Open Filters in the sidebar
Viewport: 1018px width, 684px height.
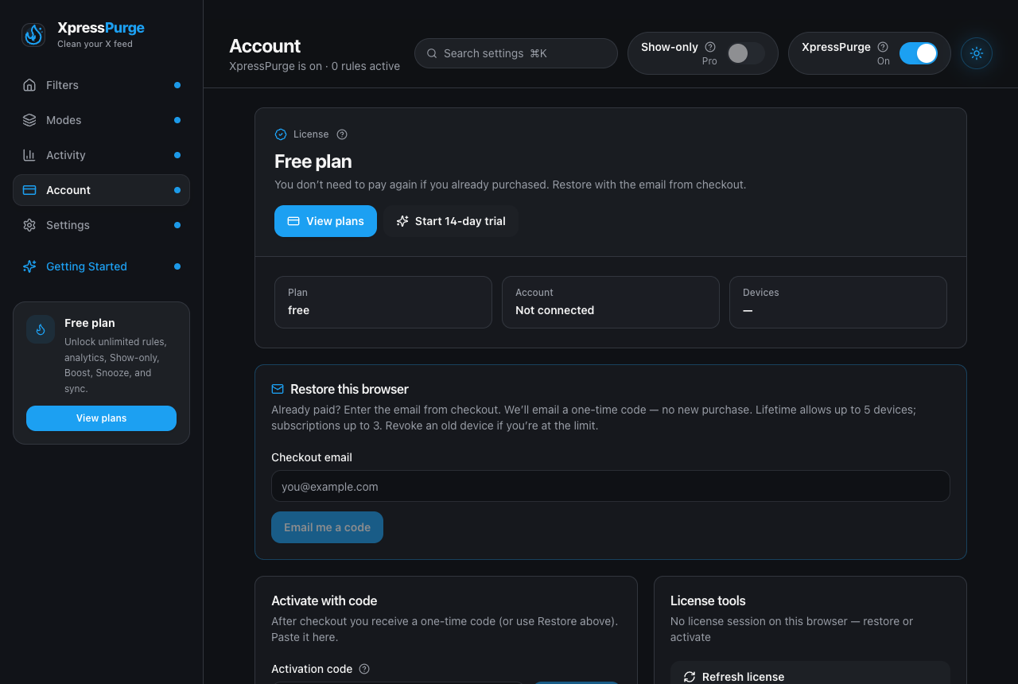tap(101, 85)
